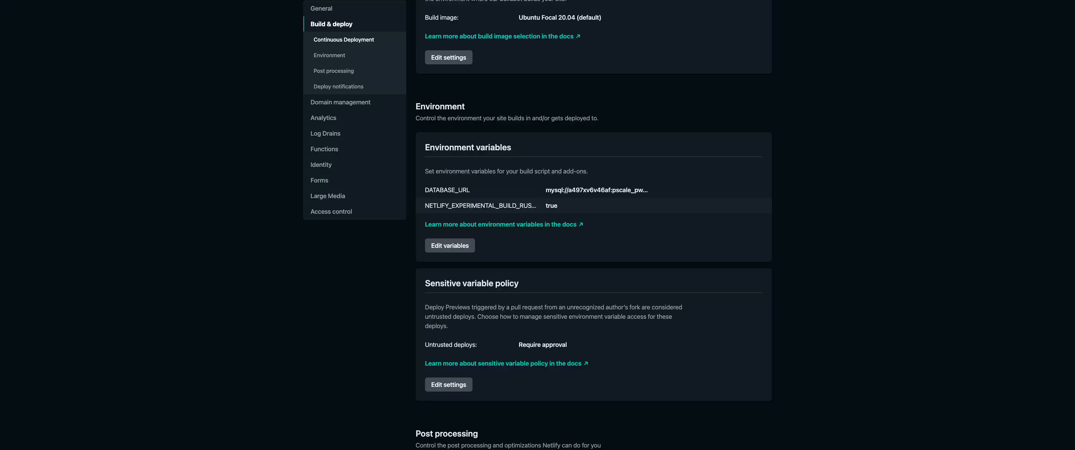
Task: Click external arrow icon after sensitive variable policy docs link
Action: click(x=586, y=363)
